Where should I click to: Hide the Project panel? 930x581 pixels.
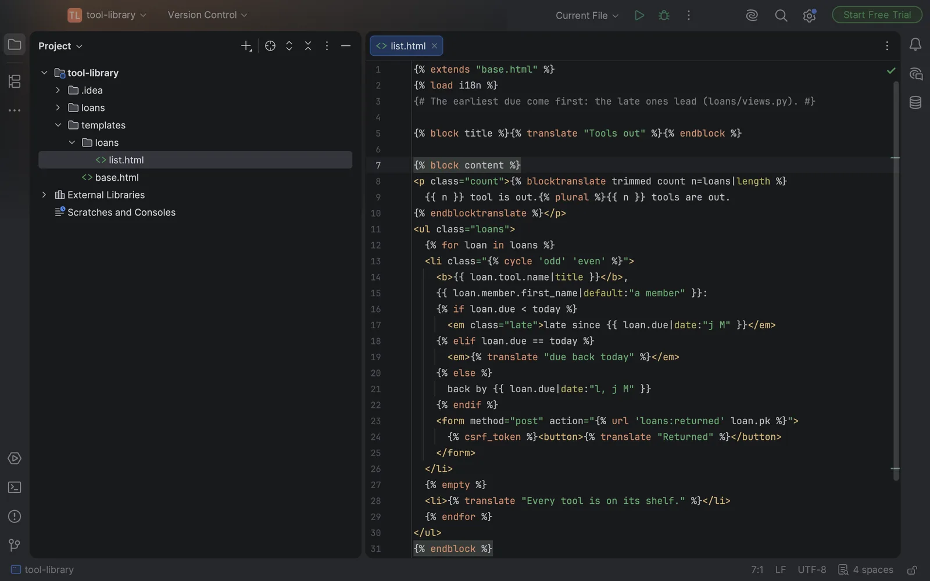tap(346, 46)
